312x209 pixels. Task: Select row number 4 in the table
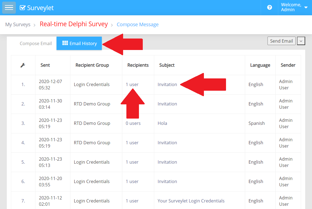click(23, 143)
